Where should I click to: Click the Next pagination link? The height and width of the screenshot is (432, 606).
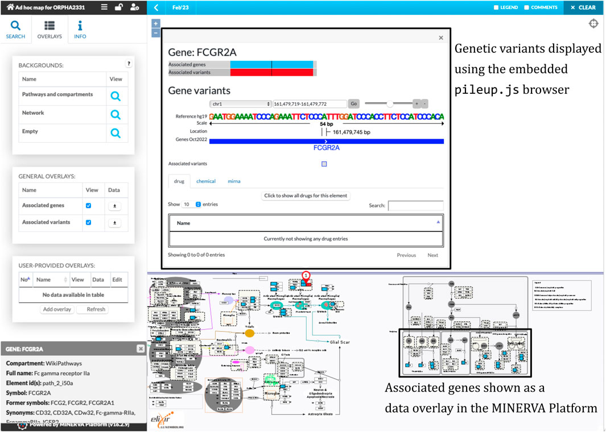click(x=433, y=255)
